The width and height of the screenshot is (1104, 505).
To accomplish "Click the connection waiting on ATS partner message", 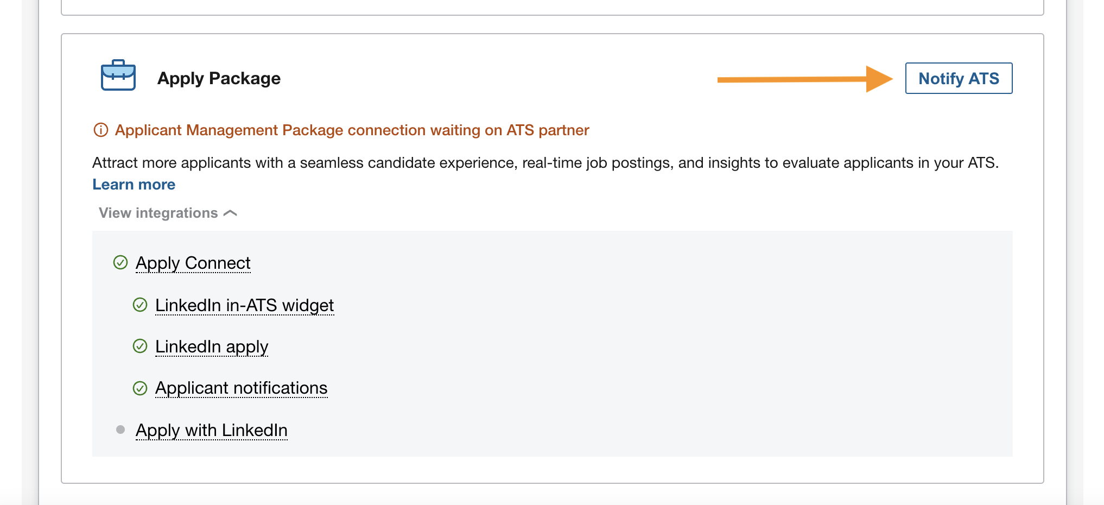I will tap(352, 130).
